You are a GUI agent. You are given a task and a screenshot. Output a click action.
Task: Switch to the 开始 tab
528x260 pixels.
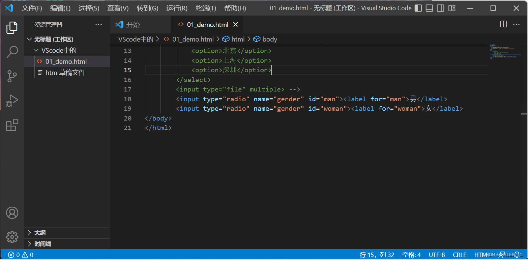(x=141, y=24)
